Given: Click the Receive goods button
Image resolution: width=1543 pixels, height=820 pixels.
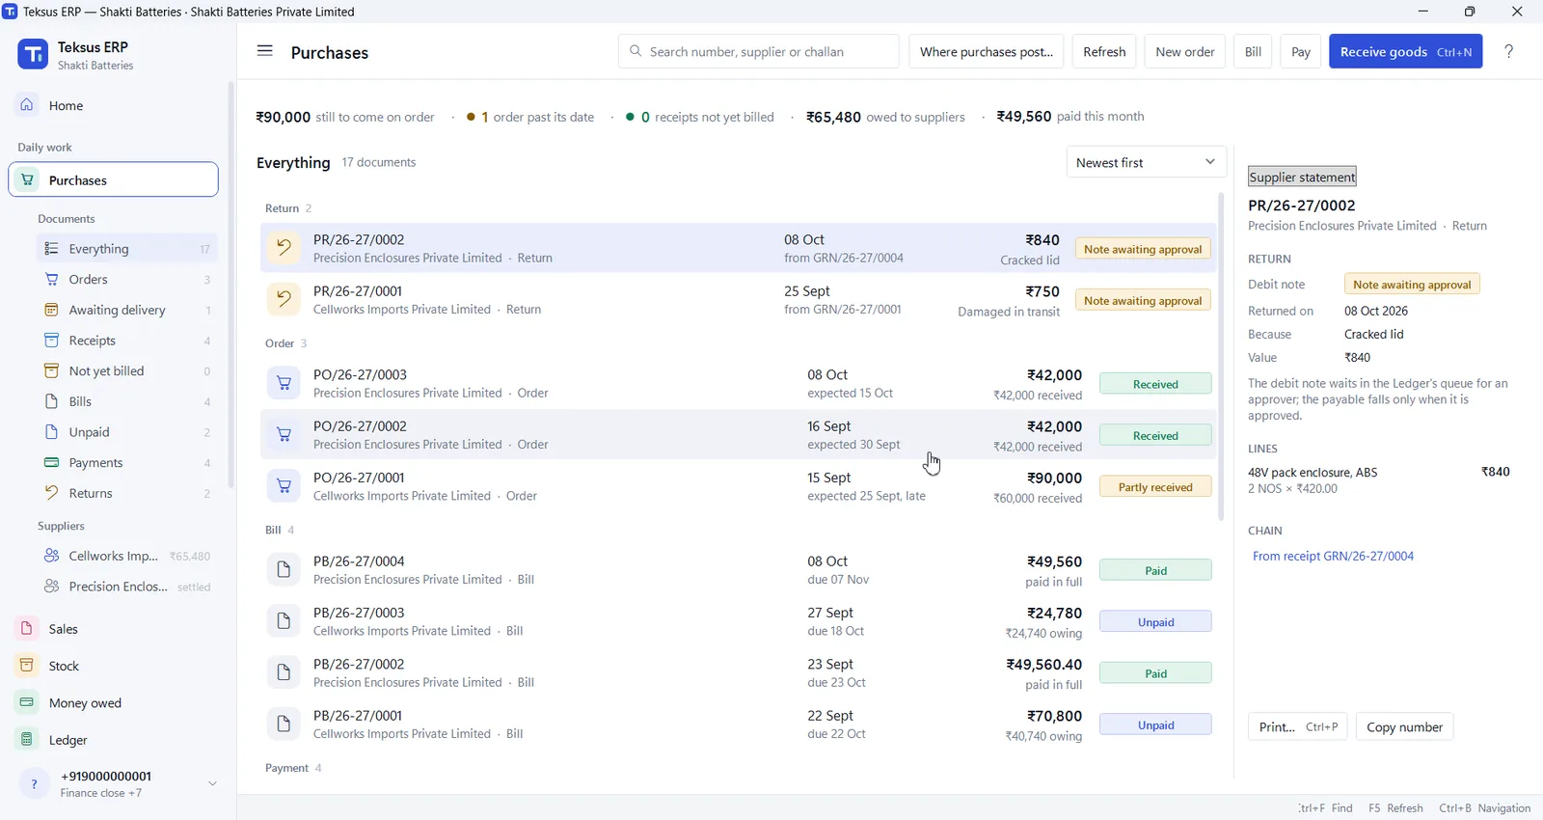Looking at the screenshot, I should (x=1405, y=51).
